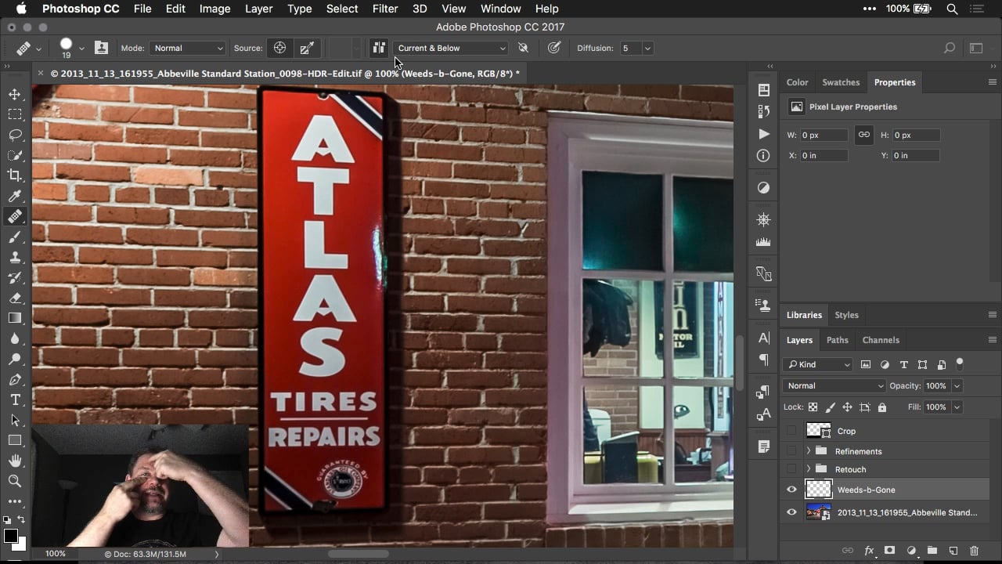1002x564 pixels.
Task: Show the Refinements group
Action: (x=791, y=451)
